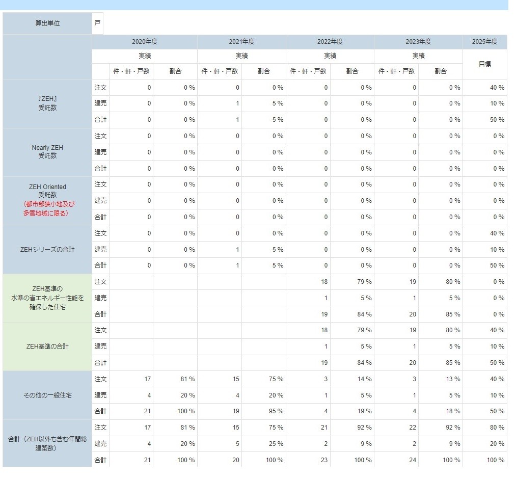Viewport: 516px width, 479px height.
Task: Select the 目標 header cell
Action: tap(484, 64)
